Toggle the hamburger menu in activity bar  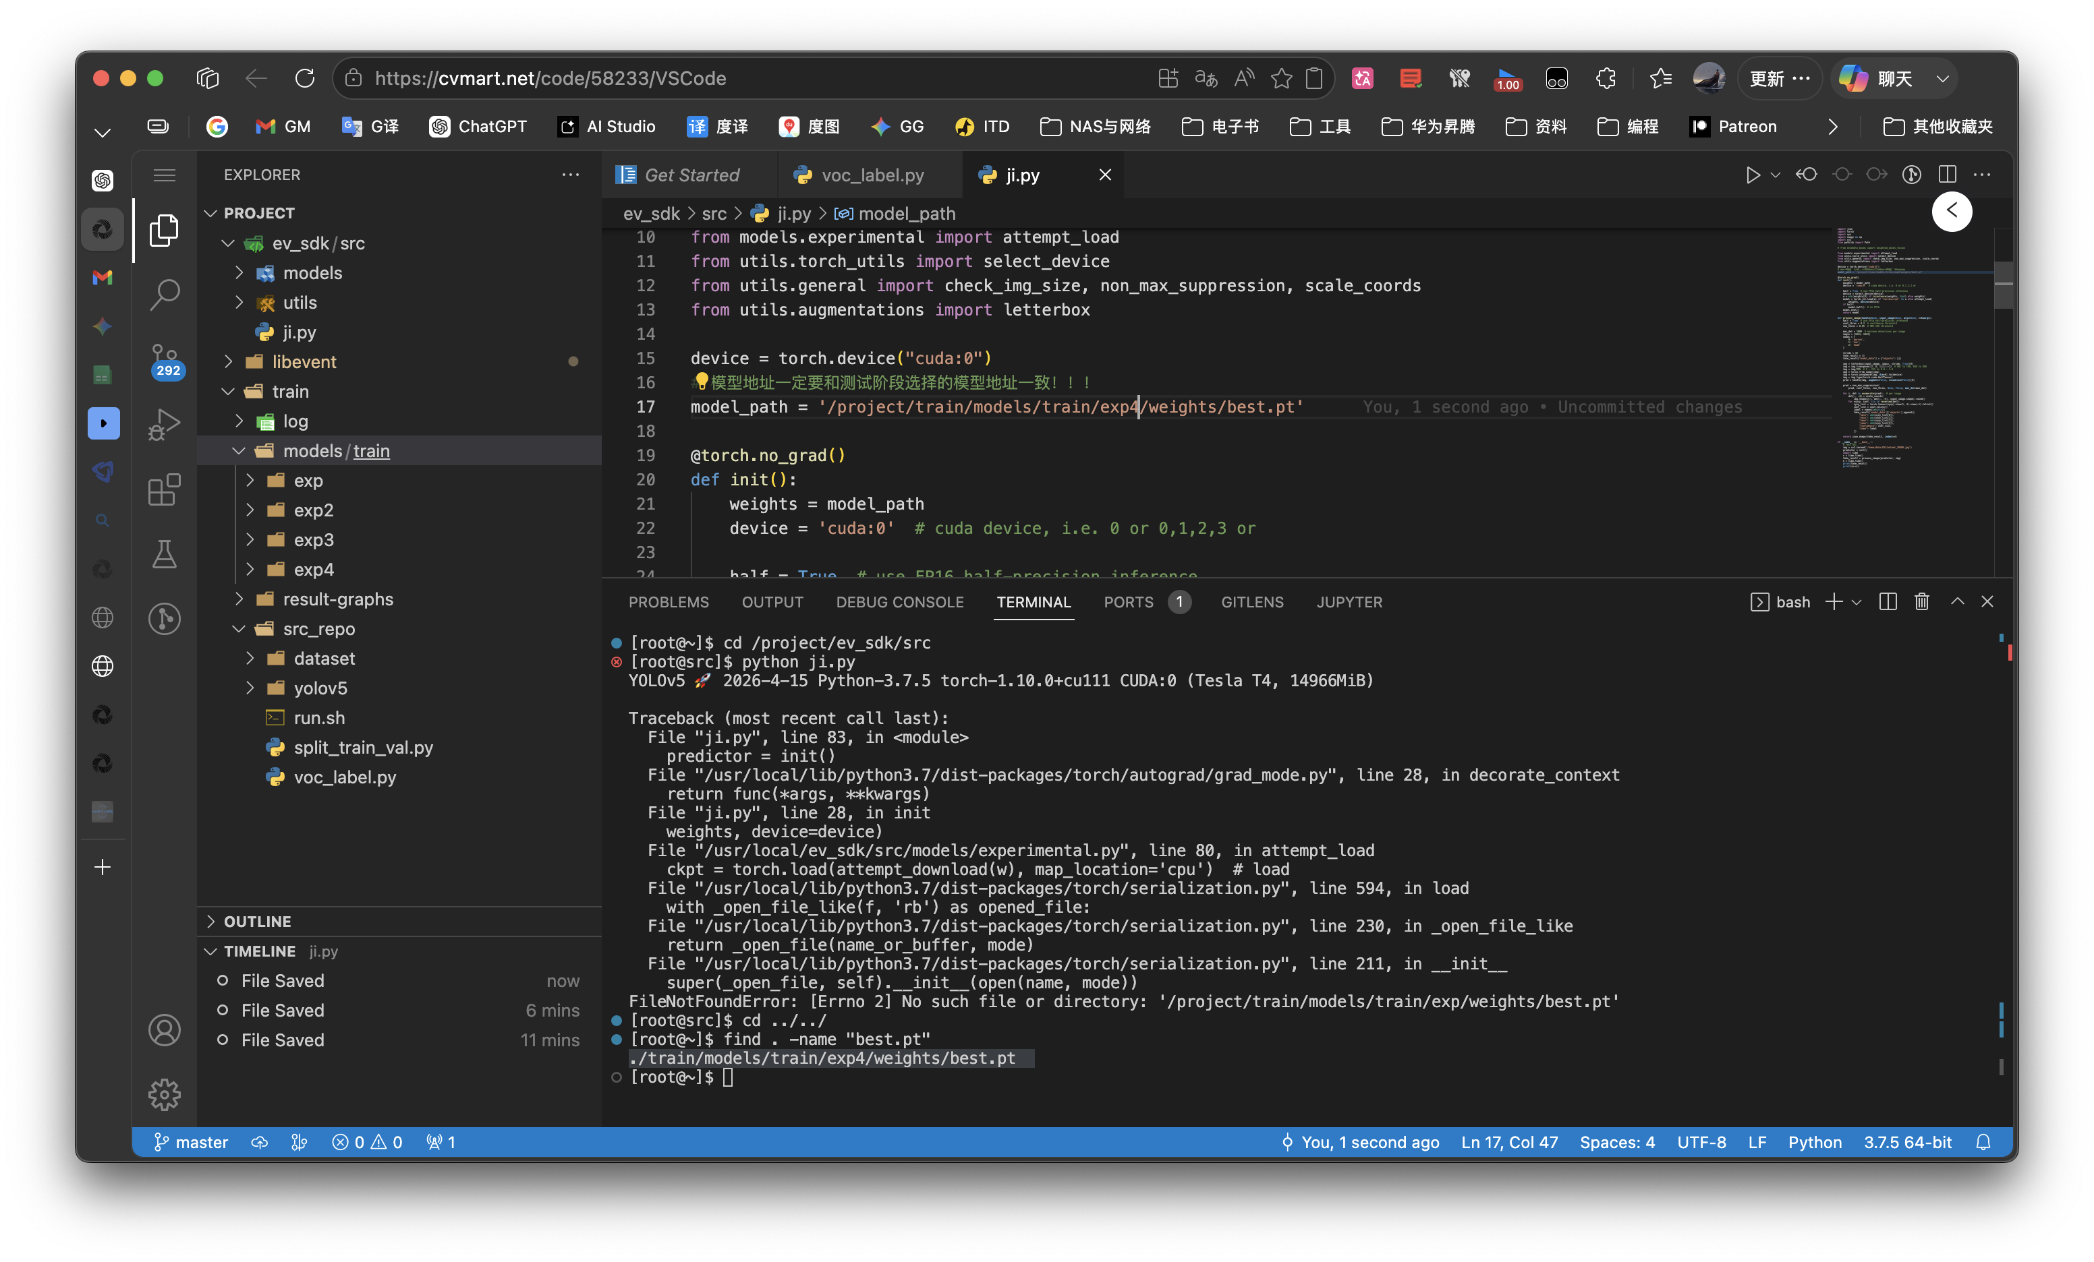[x=164, y=175]
